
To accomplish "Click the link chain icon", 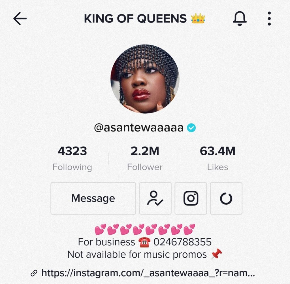I will (x=34, y=273).
